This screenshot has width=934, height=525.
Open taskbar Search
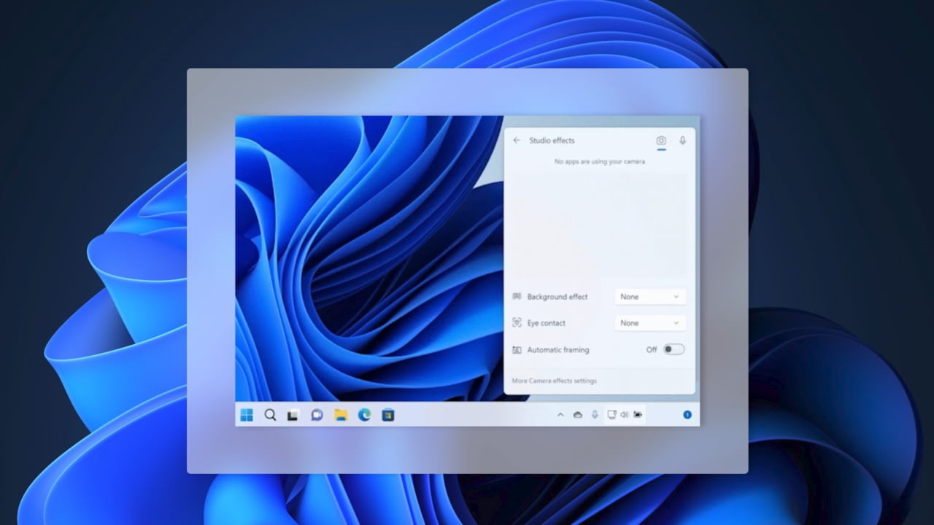click(x=270, y=415)
